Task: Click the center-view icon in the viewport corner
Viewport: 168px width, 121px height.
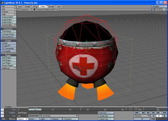Action: tap(152, 9)
